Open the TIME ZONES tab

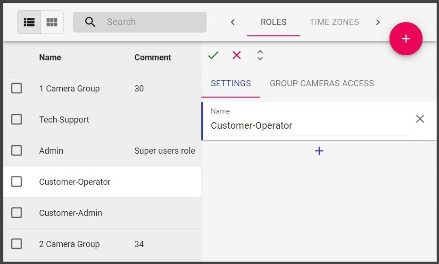click(334, 22)
